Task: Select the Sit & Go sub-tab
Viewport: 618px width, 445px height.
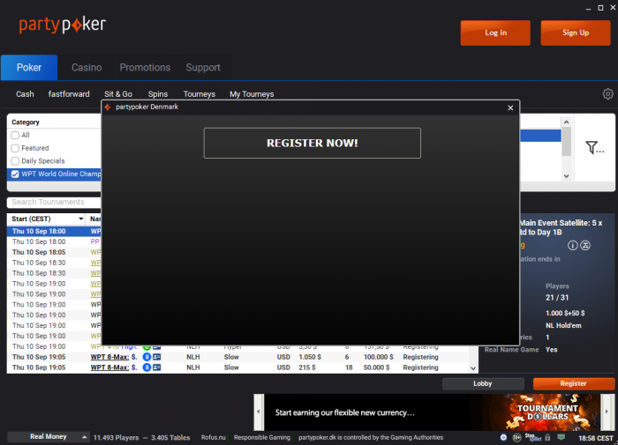Action: click(118, 94)
